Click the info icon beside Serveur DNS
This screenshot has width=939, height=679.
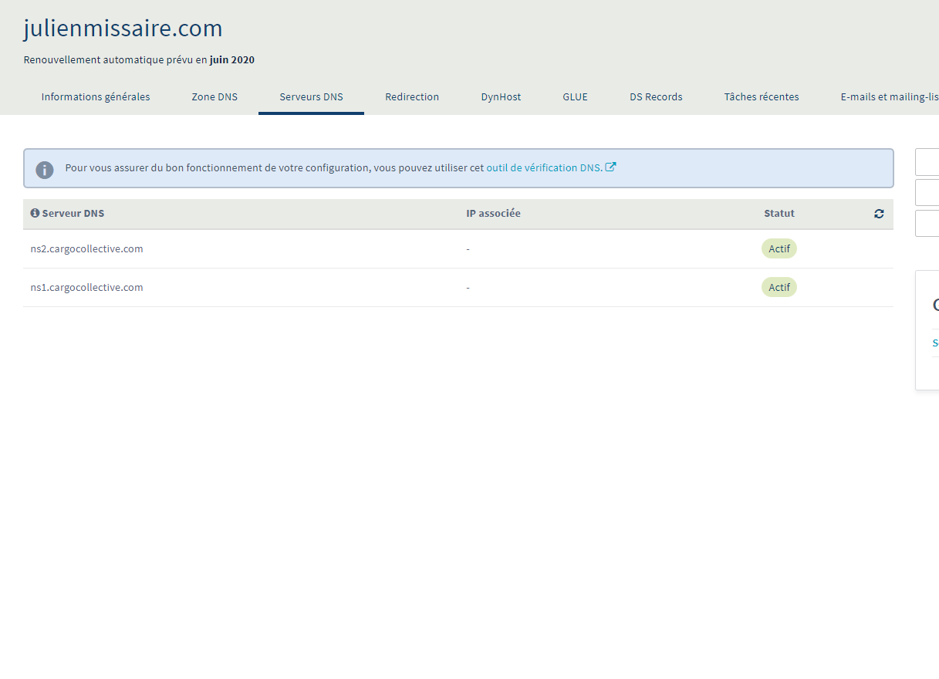coord(35,213)
